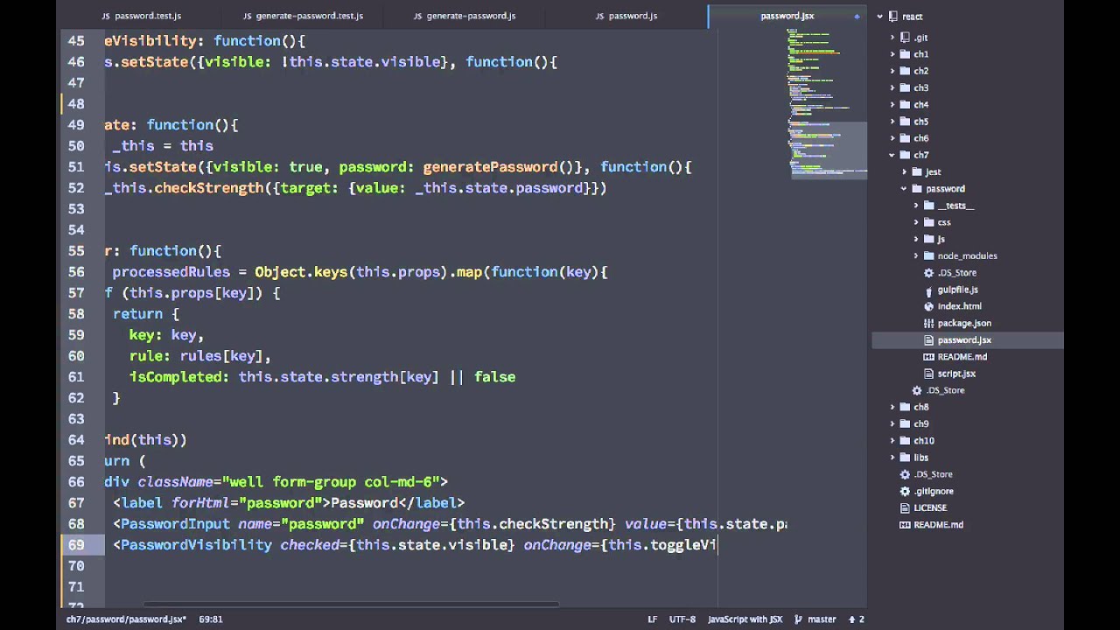Click line number 55 in the gutter

coord(76,251)
